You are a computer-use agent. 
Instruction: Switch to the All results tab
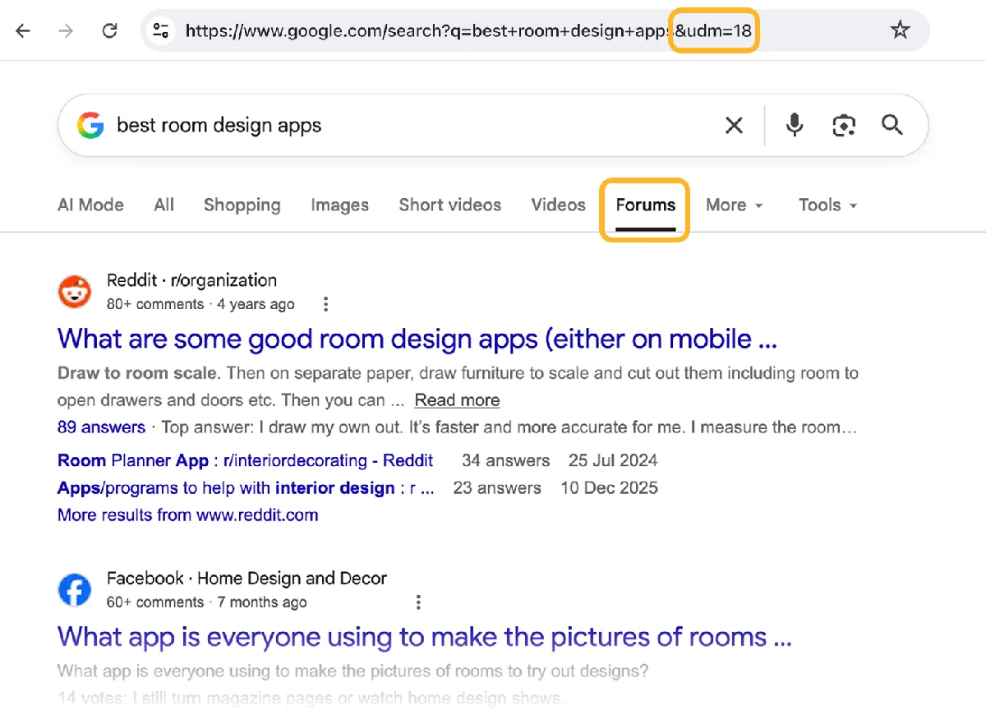pyautogui.click(x=164, y=205)
